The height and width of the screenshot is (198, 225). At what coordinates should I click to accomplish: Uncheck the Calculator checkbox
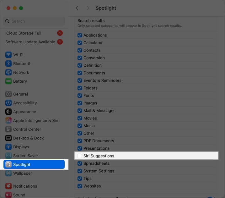click(x=80, y=43)
